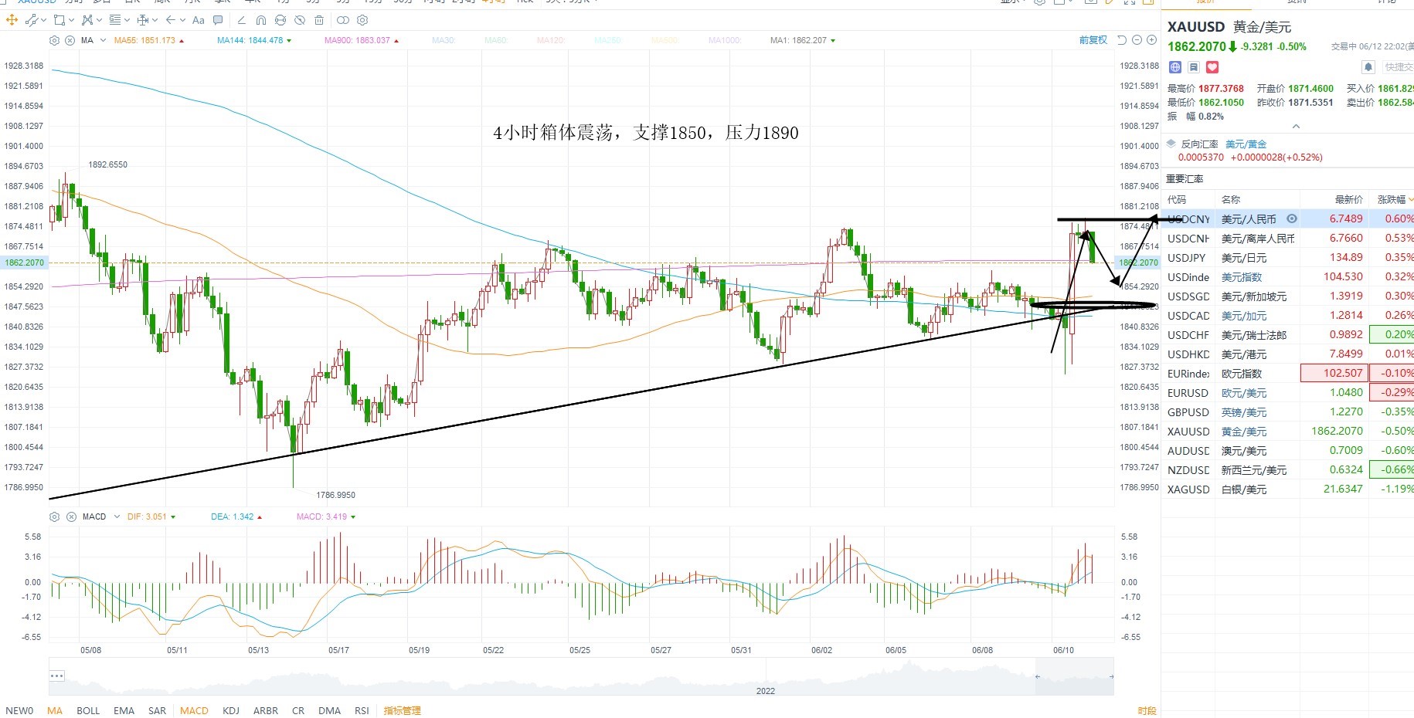Open the 美元/黄金 reverse rate link
This screenshot has height=718, width=1414.
(x=1246, y=144)
